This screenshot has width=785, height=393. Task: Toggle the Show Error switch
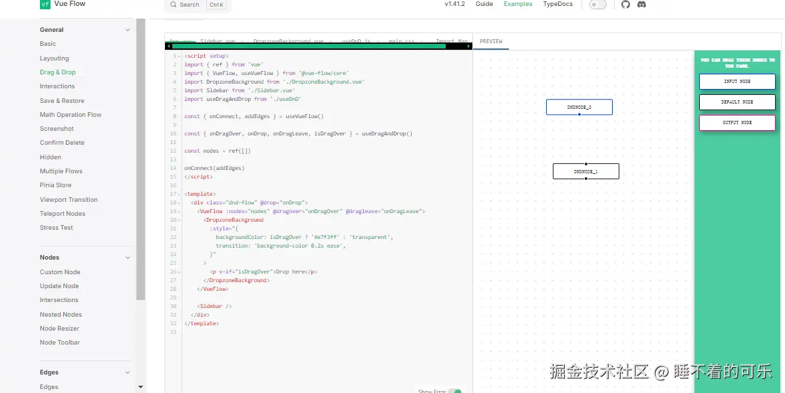tap(455, 391)
